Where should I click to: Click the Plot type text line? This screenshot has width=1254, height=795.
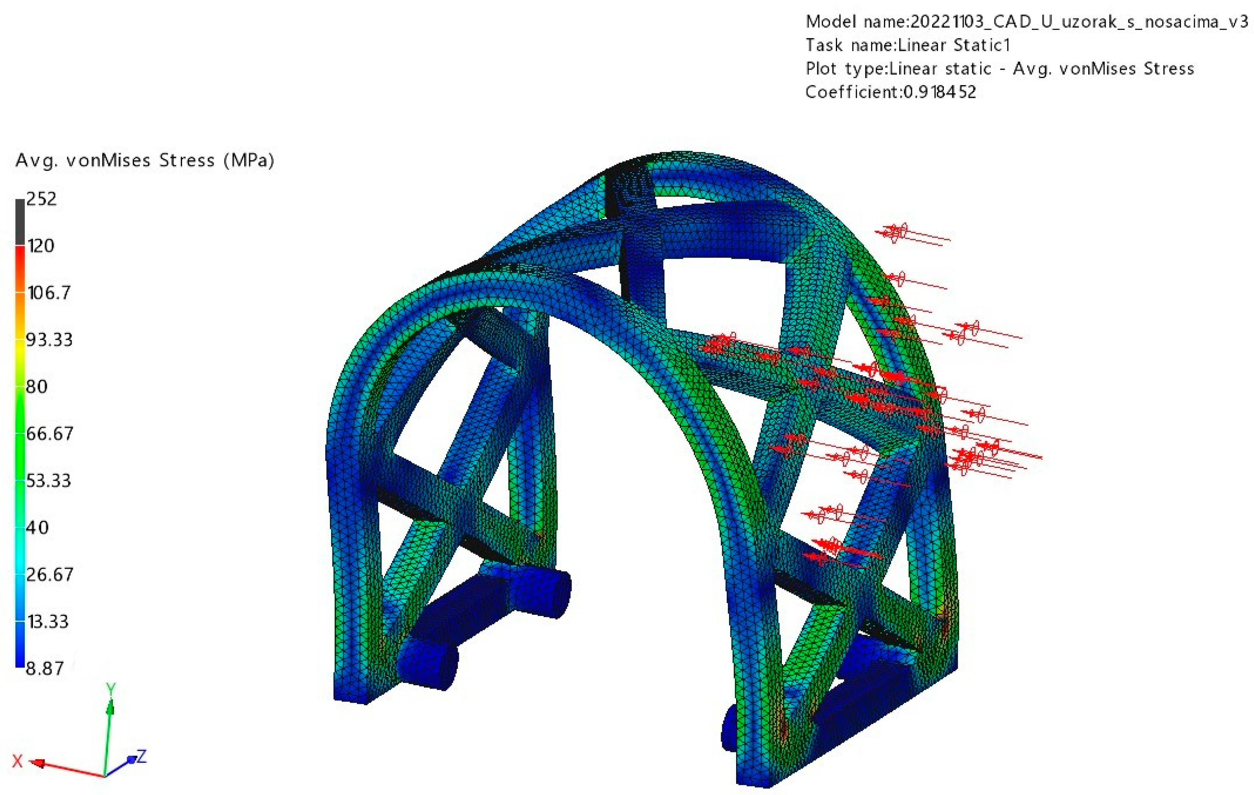tap(999, 69)
